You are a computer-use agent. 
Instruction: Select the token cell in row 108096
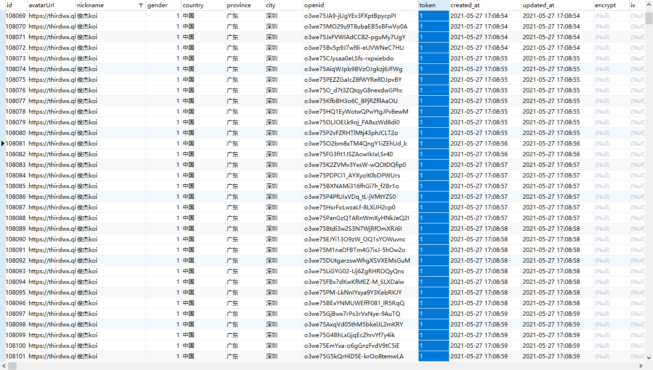coord(434,303)
